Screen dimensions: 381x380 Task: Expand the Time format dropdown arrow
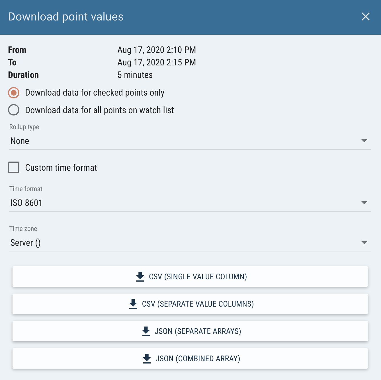[x=364, y=203]
